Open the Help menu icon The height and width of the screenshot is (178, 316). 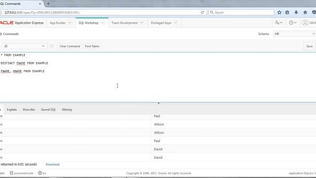click(x=292, y=23)
